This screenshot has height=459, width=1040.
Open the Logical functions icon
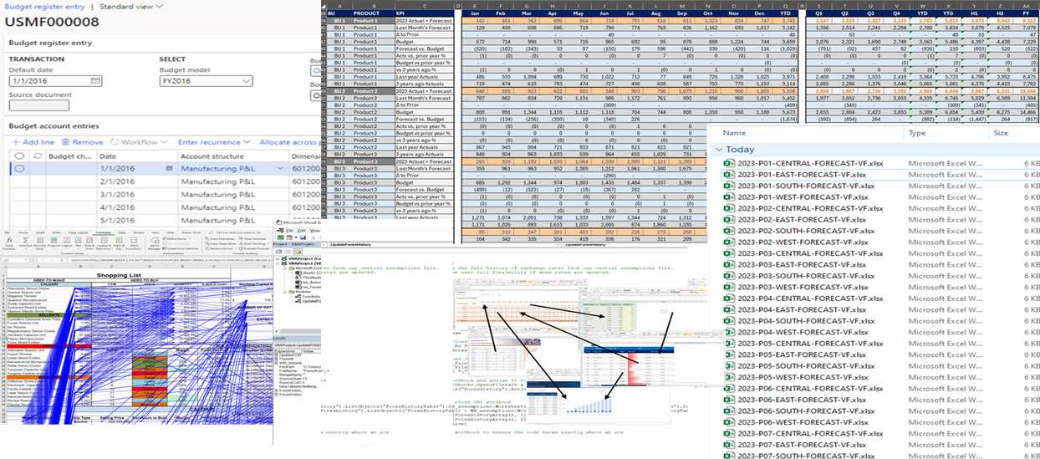[x=67, y=240]
